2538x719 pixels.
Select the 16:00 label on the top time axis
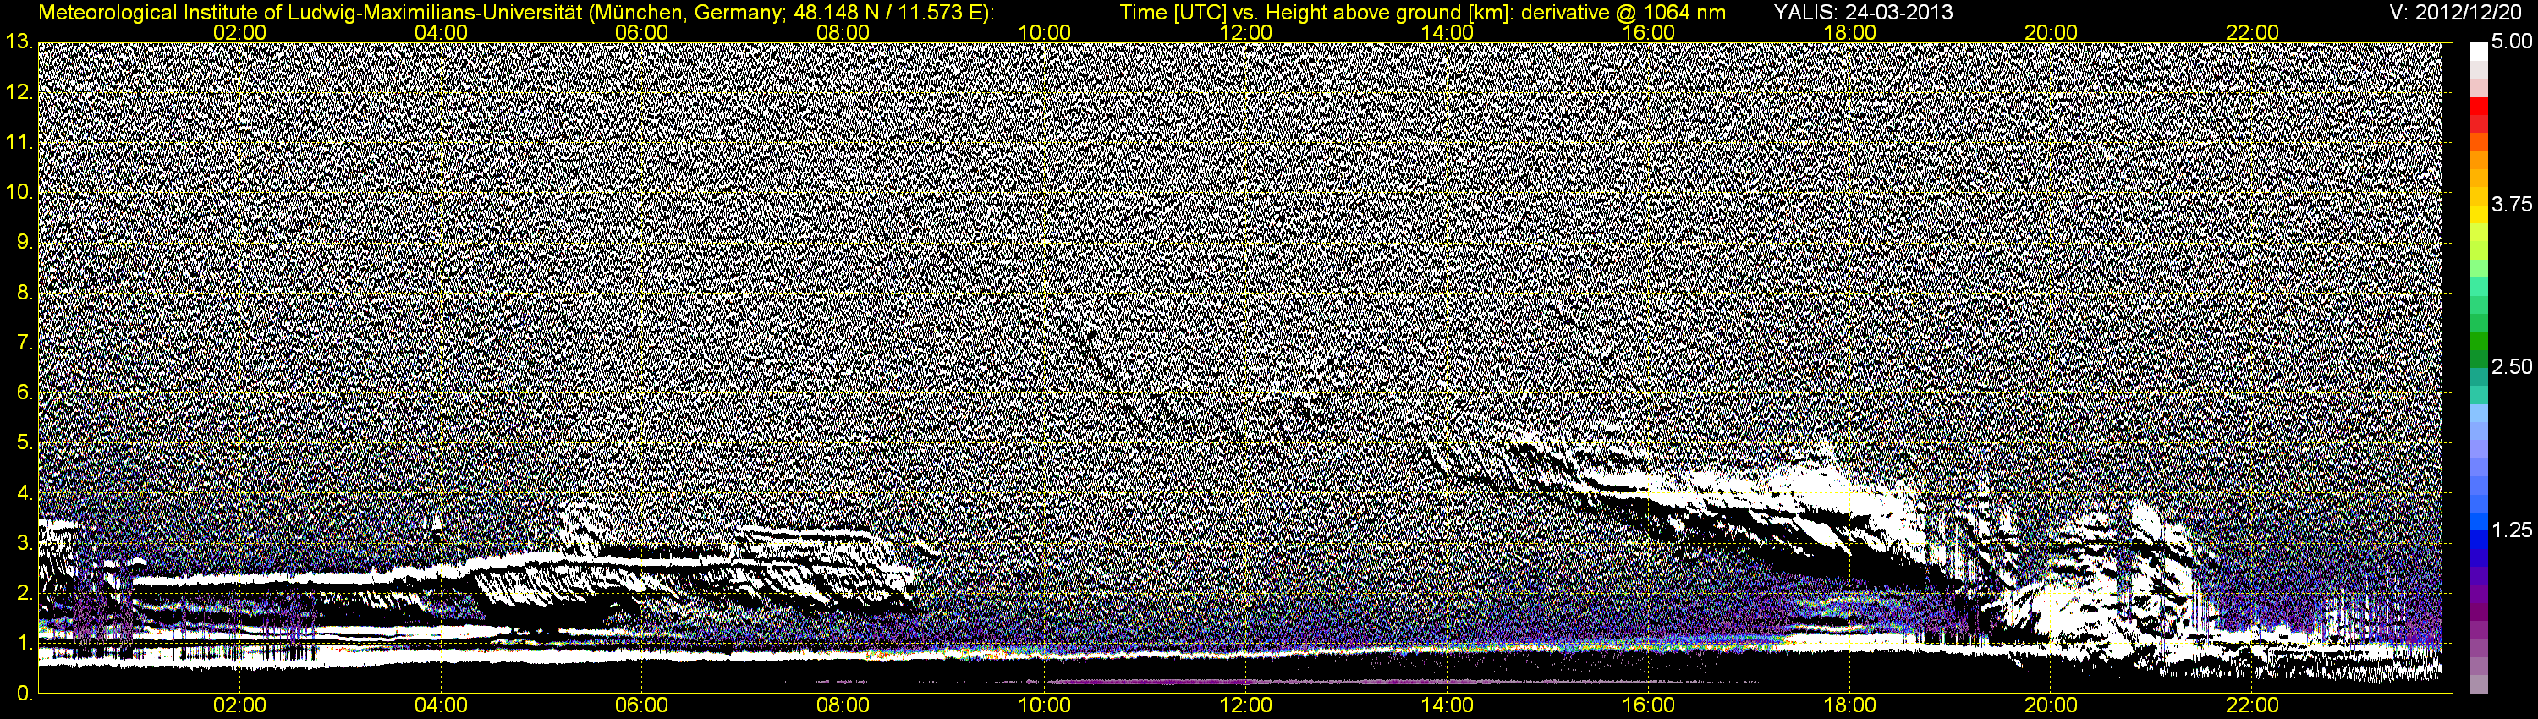[1648, 32]
